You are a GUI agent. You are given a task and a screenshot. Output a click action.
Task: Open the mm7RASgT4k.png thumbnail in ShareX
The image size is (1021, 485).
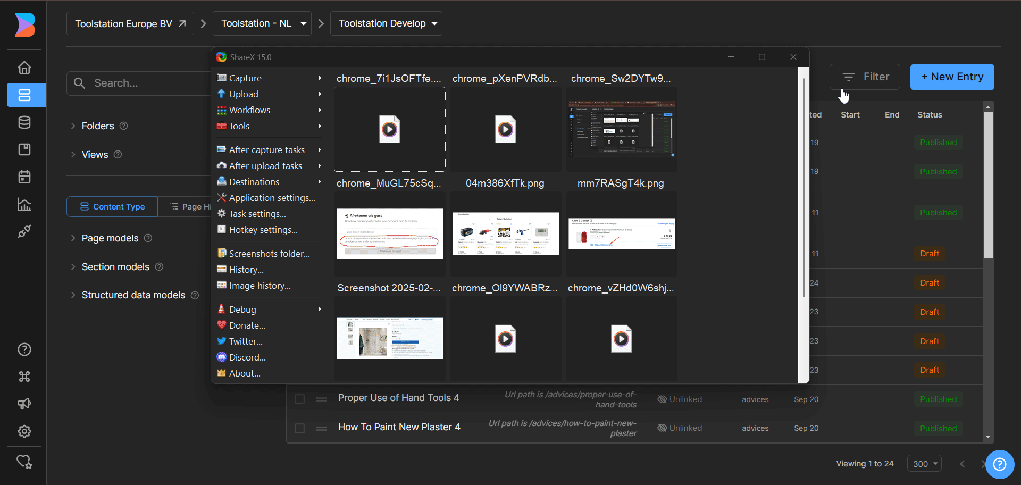click(x=621, y=234)
